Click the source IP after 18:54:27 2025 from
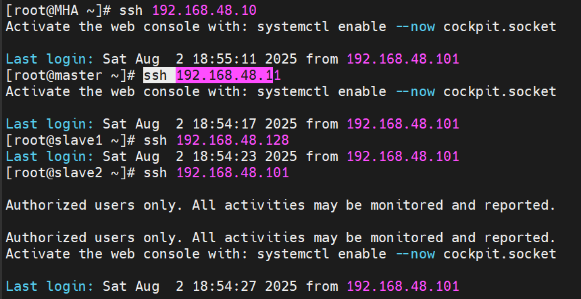Image resolution: width=581 pixels, height=299 pixels. [403, 286]
